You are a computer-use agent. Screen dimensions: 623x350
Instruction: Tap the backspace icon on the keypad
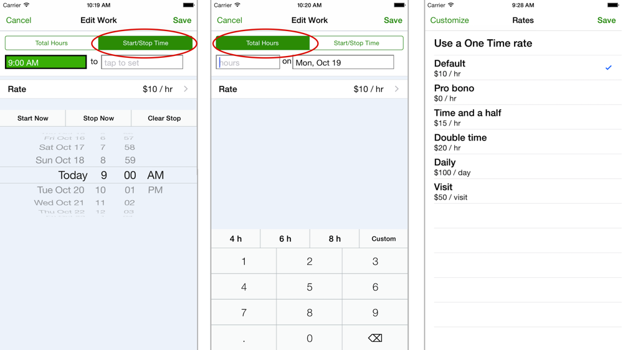374,338
